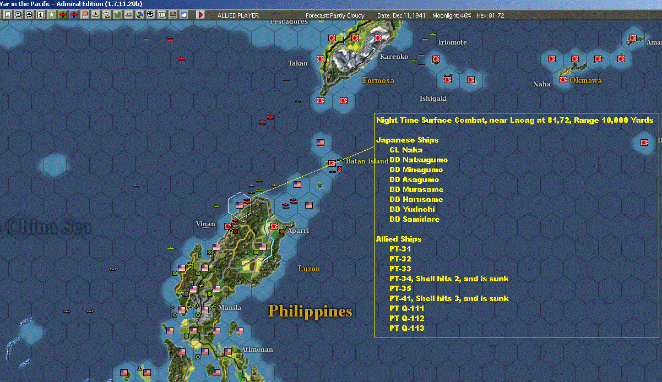Select Japanese flag base at Batan Island
This screenshot has width=662, height=382.
[x=332, y=163]
